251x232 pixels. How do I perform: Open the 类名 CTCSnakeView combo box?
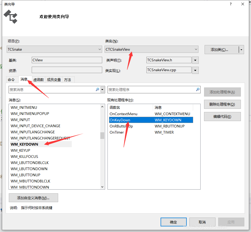coord(152,49)
